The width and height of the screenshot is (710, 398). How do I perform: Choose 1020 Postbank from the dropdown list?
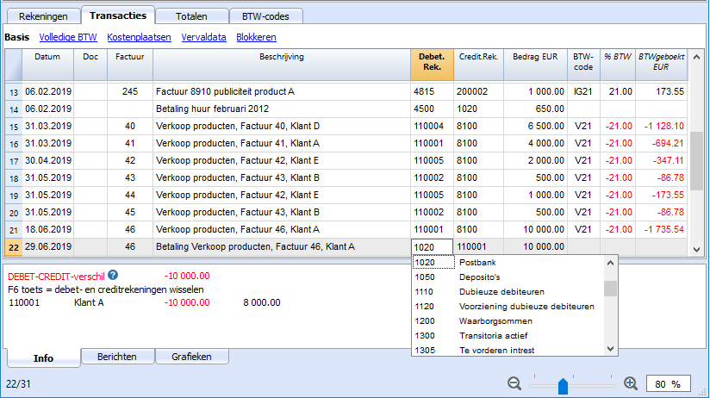(x=508, y=262)
